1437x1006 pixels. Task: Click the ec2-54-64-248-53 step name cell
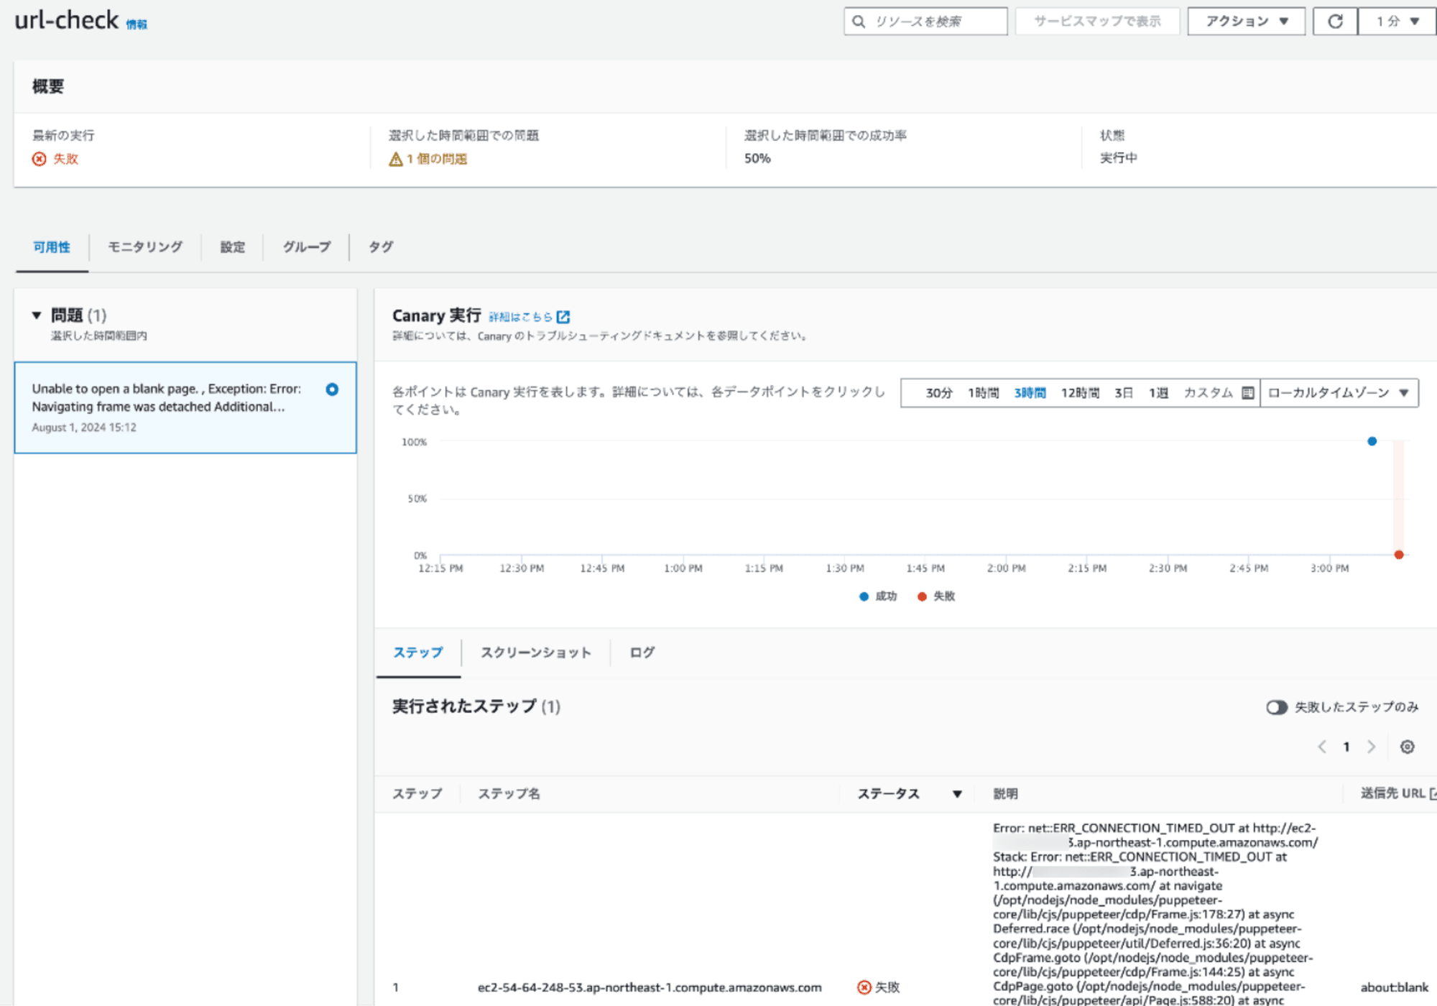(x=650, y=987)
